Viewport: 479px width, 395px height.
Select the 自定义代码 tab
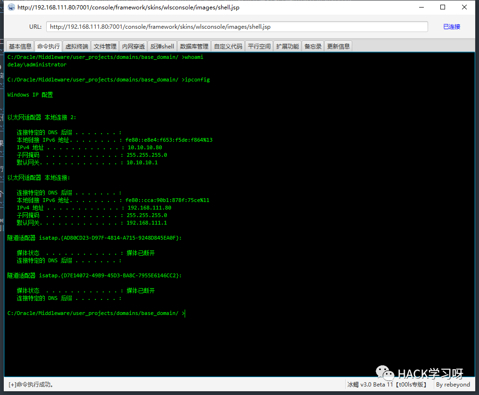coord(228,46)
